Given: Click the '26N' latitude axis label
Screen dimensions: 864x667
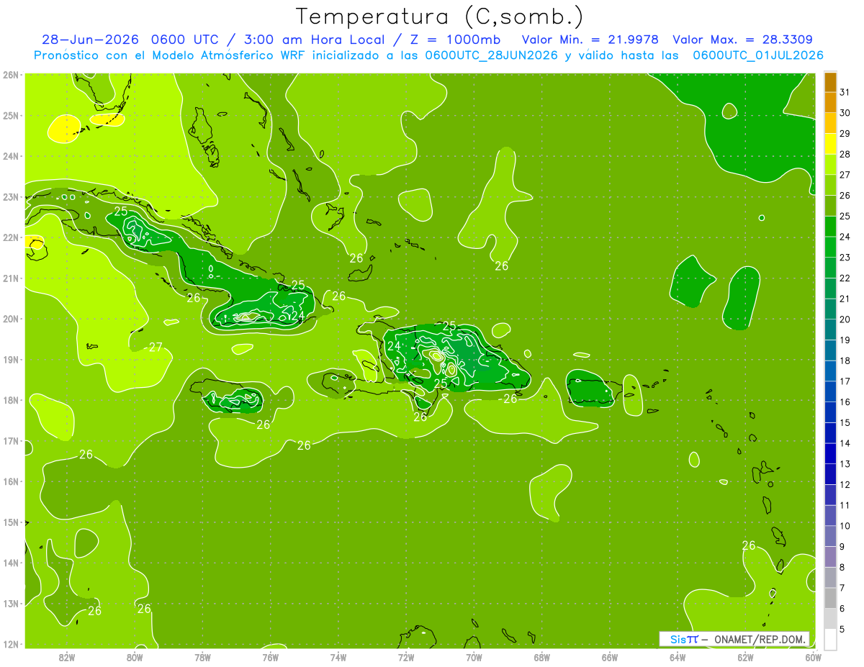Looking at the screenshot, I should (x=10, y=75).
